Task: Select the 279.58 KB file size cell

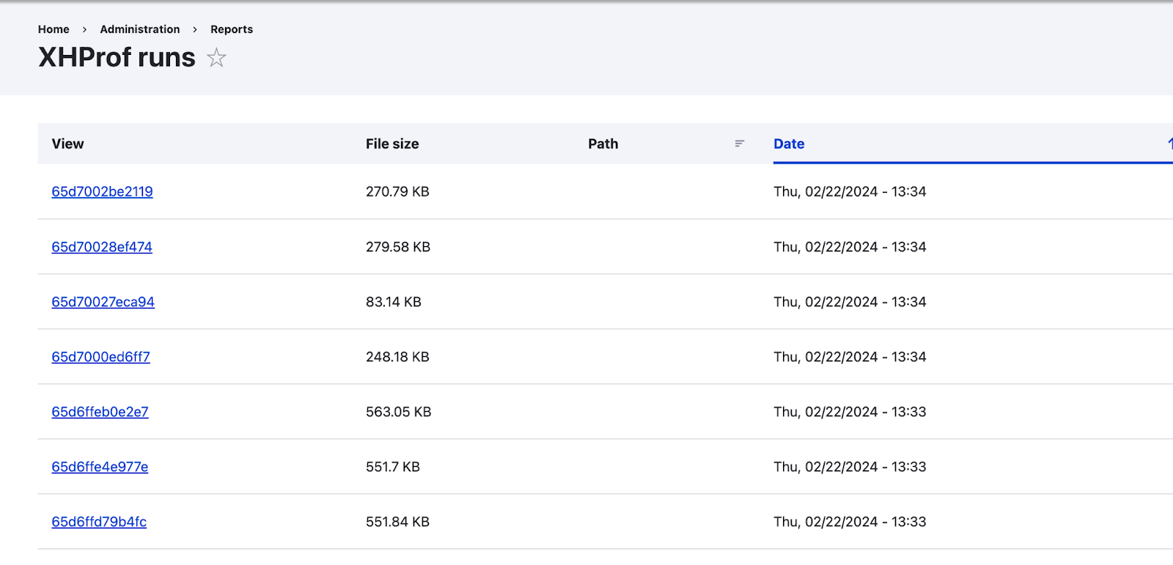Action: 398,247
